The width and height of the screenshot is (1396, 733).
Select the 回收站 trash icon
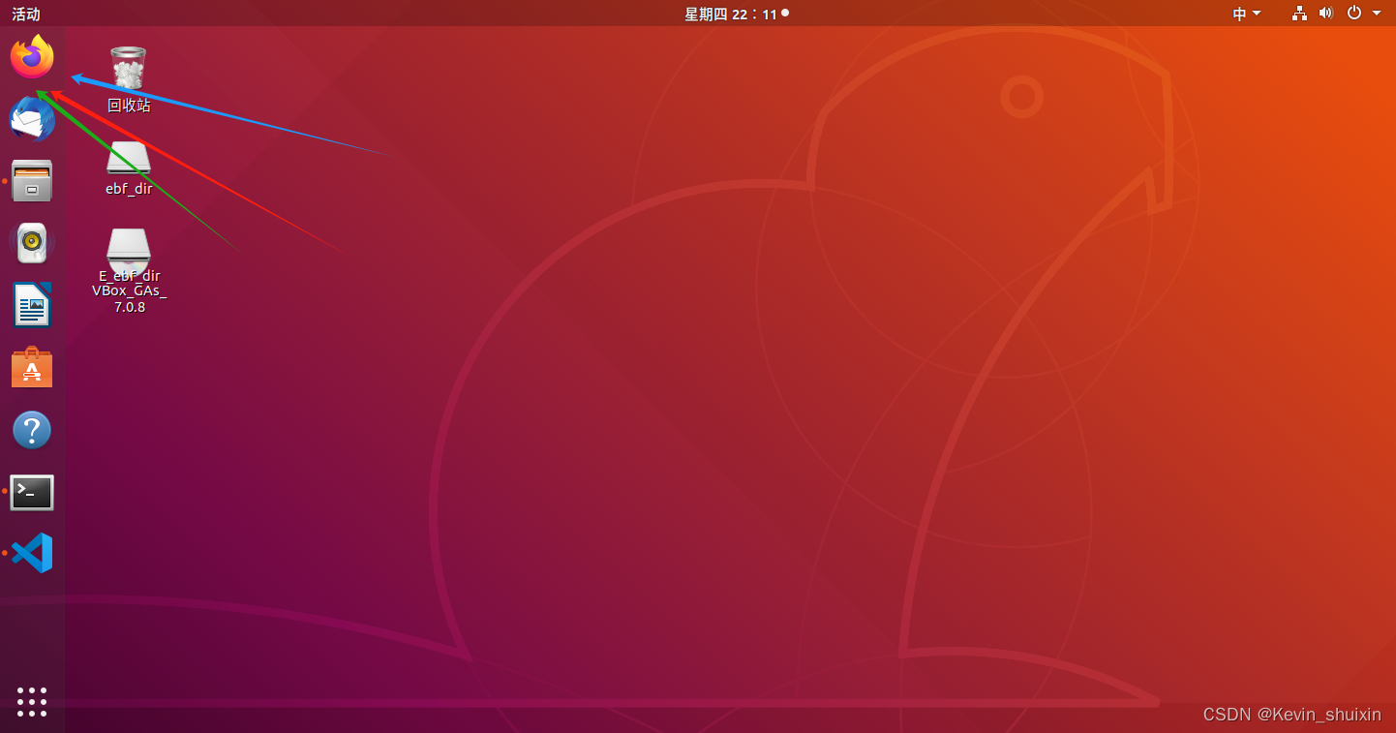128,68
